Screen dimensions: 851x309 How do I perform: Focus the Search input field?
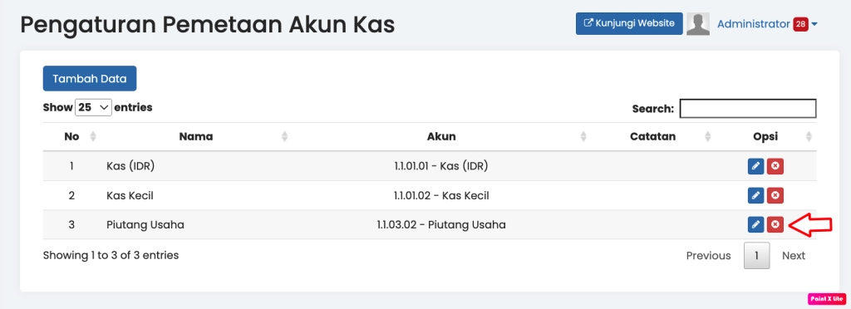pos(748,109)
